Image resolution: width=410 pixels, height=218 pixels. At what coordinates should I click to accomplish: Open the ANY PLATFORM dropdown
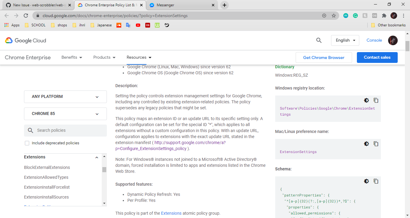click(65, 96)
